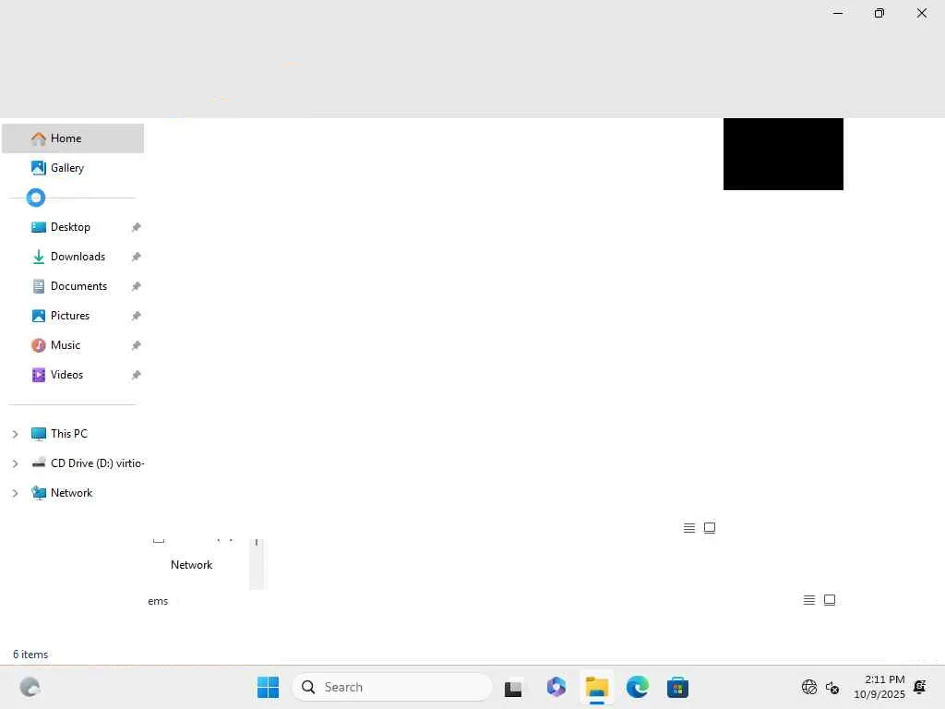
Task: Click the Pictures folder icon
Action: 39,316
